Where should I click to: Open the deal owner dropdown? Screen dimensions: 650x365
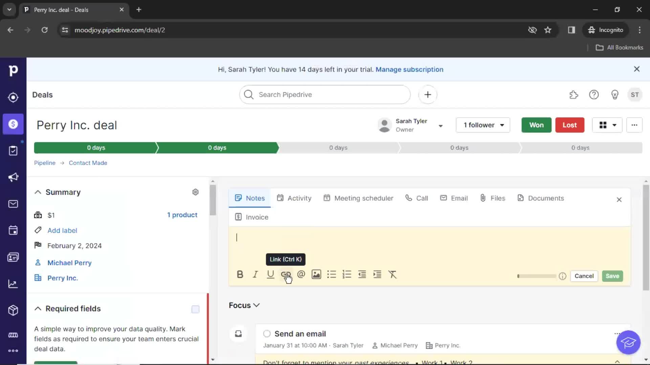click(440, 125)
